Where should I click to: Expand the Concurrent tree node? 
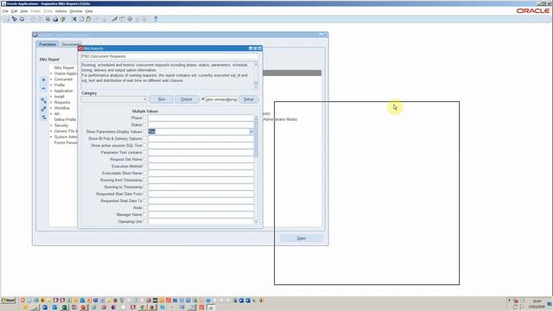click(x=51, y=79)
